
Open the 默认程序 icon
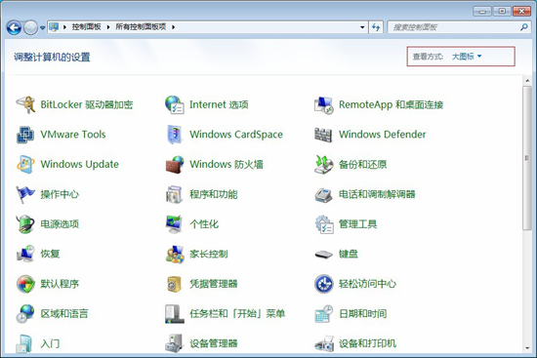25,284
